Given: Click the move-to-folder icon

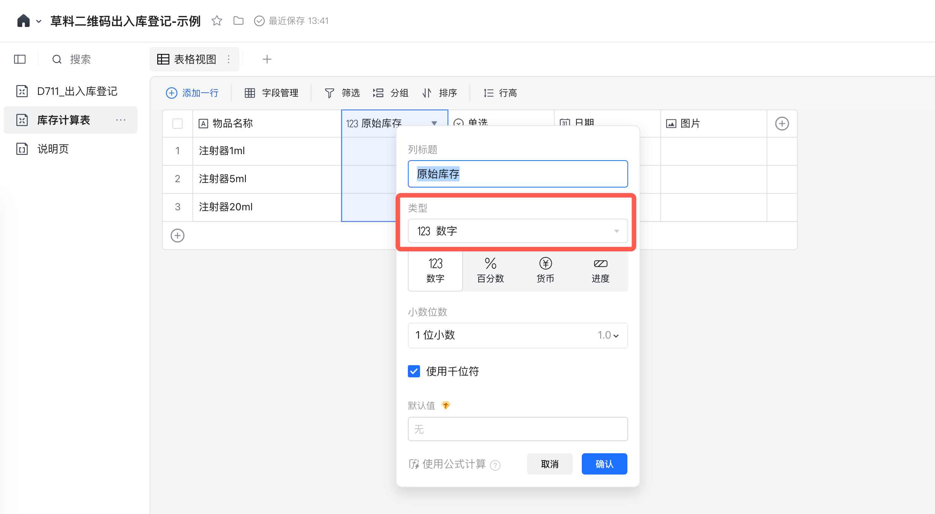Looking at the screenshot, I should (238, 20).
